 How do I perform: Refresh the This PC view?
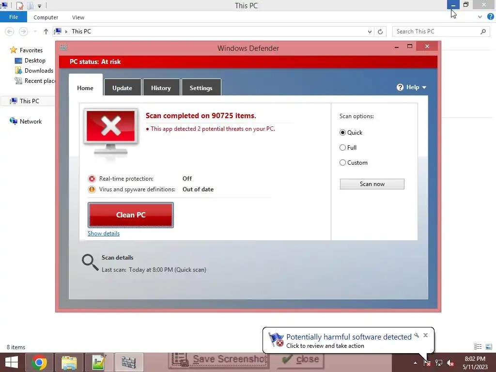380,31
